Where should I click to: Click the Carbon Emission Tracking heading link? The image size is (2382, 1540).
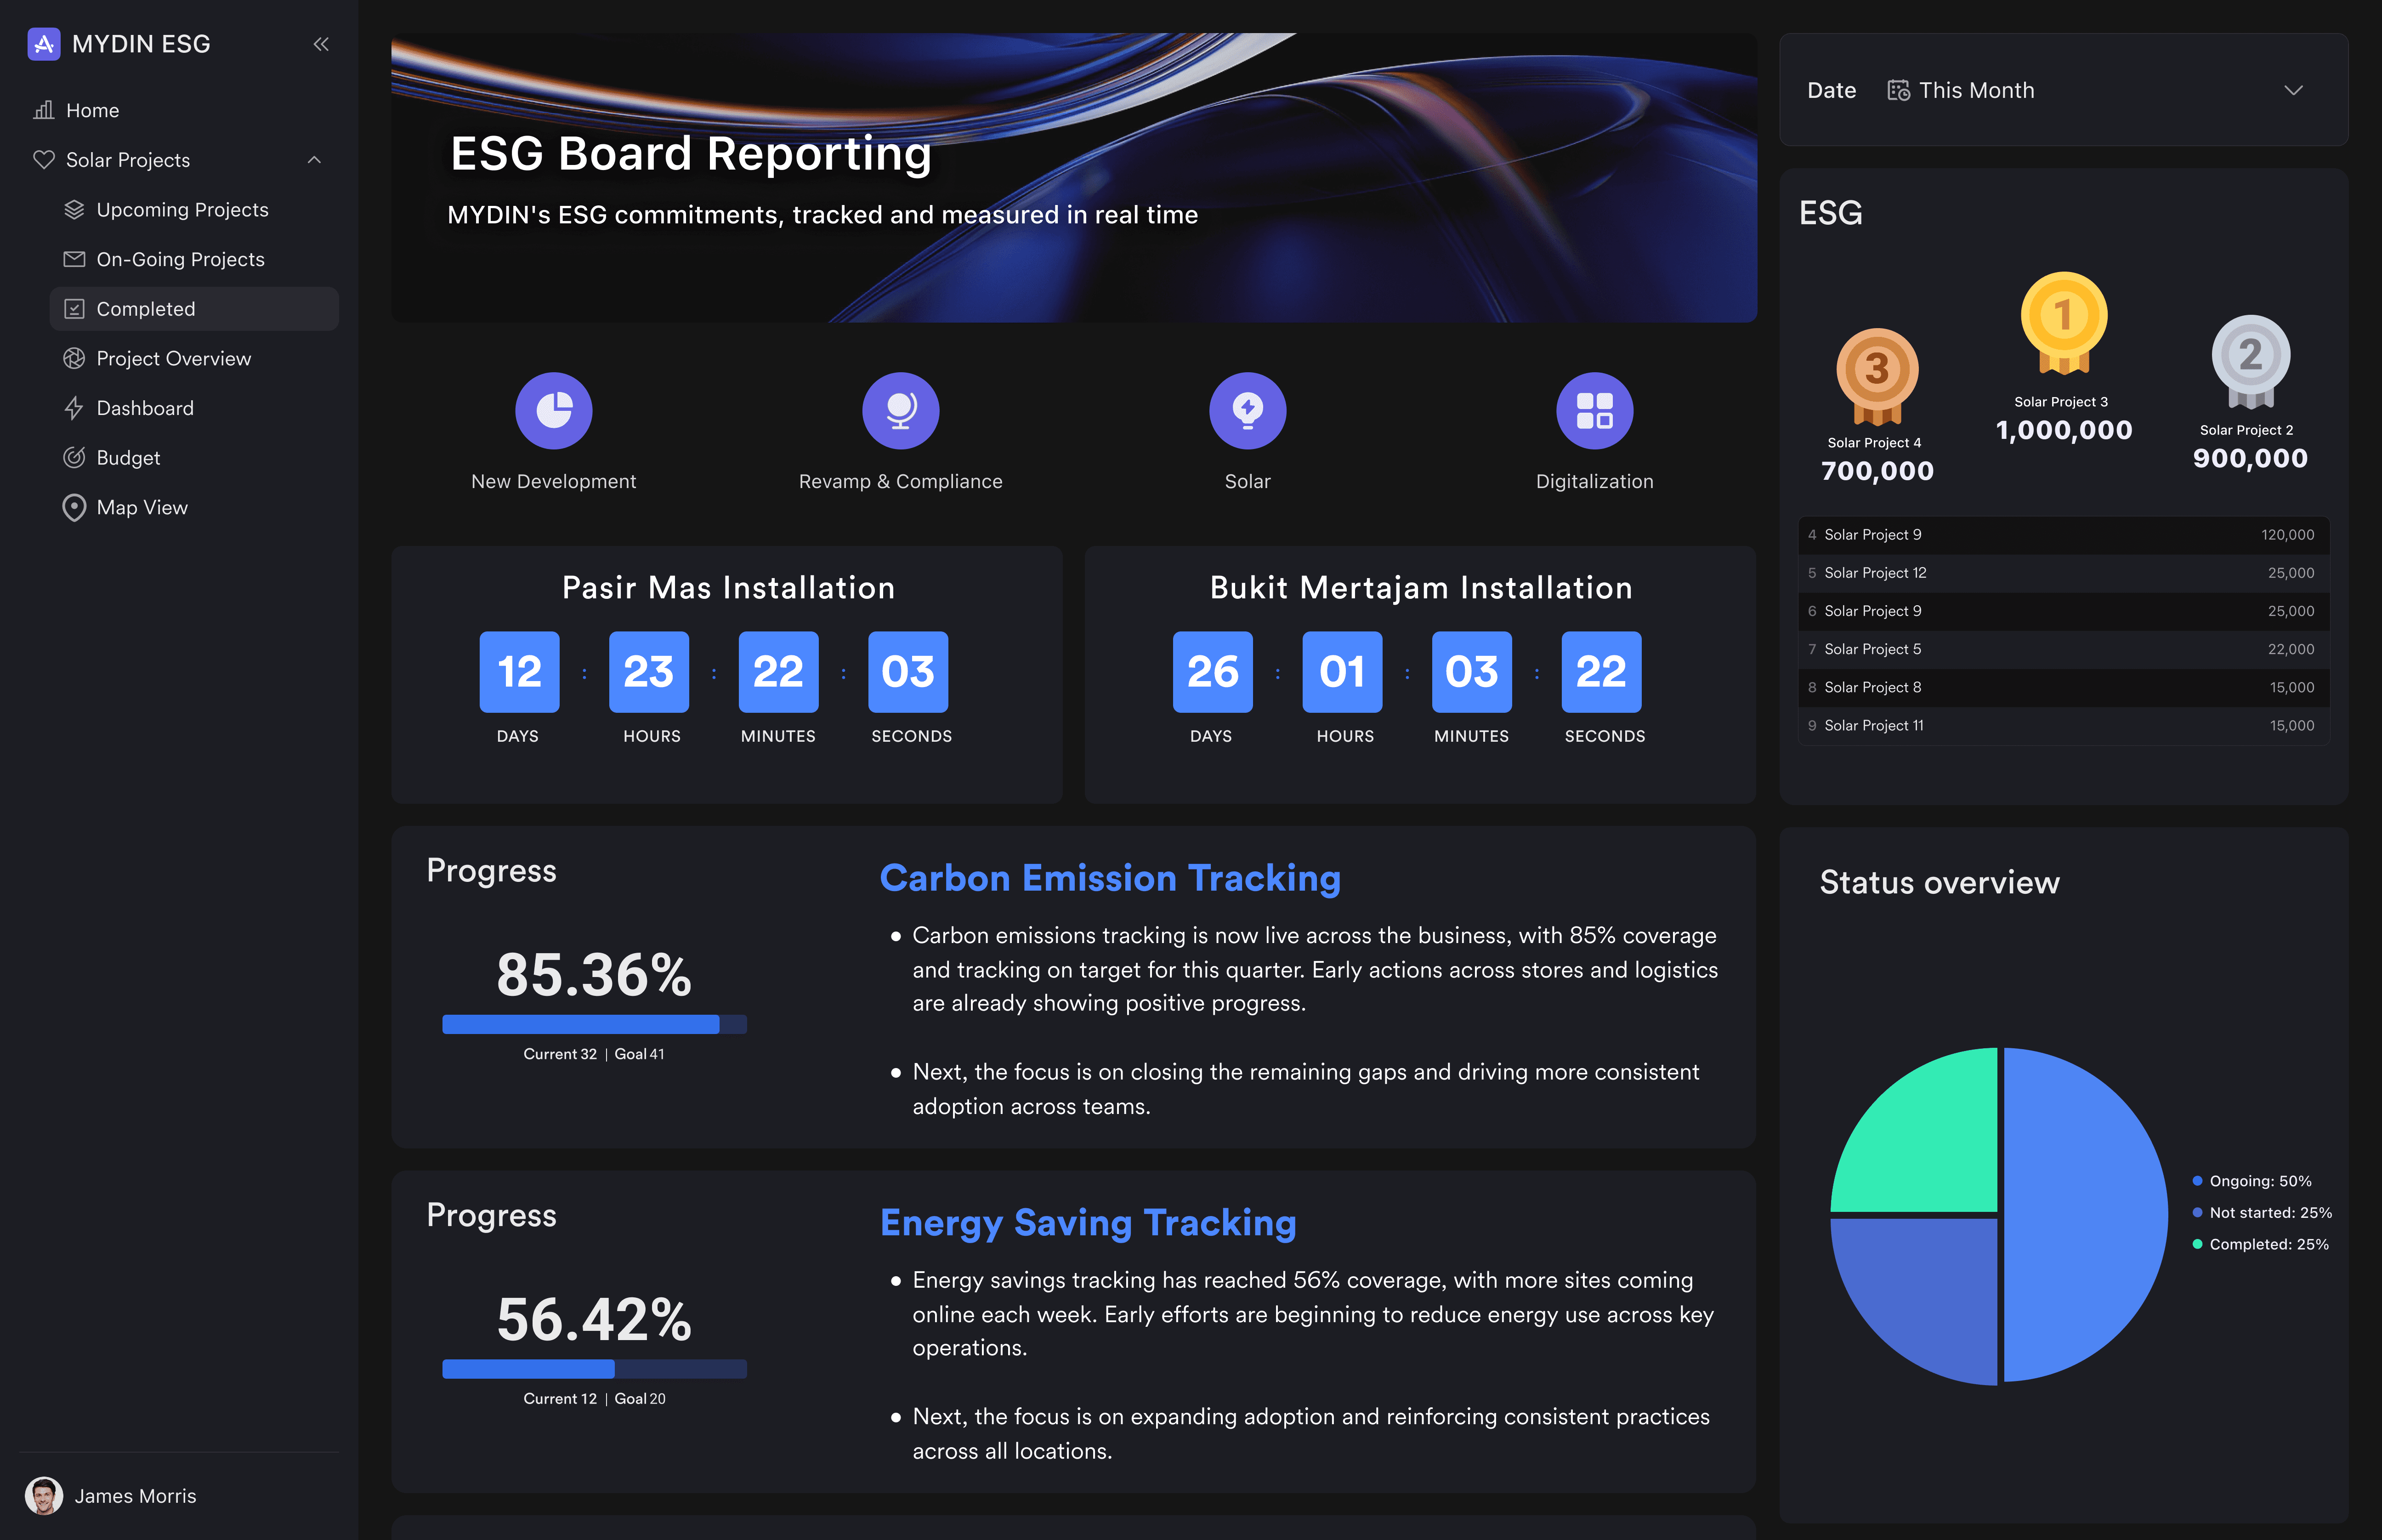click(1110, 878)
